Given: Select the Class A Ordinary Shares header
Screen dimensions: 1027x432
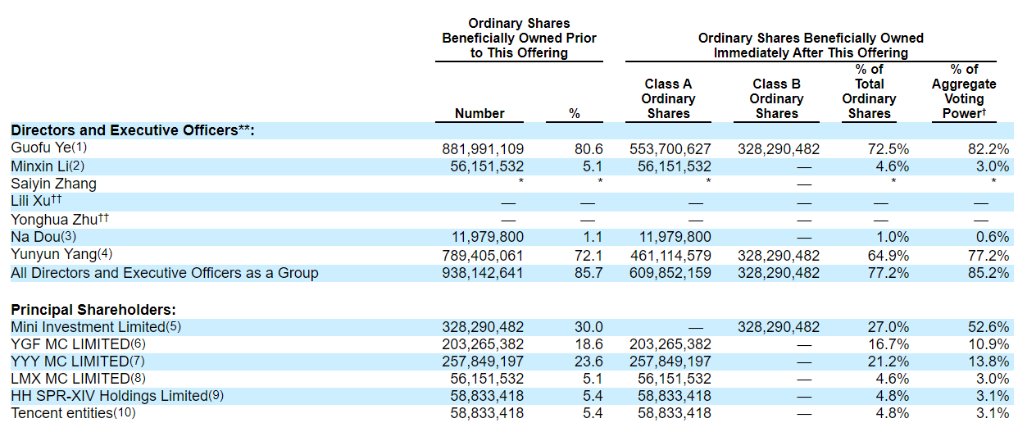Looking at the screenshot, I should point(668,99).
